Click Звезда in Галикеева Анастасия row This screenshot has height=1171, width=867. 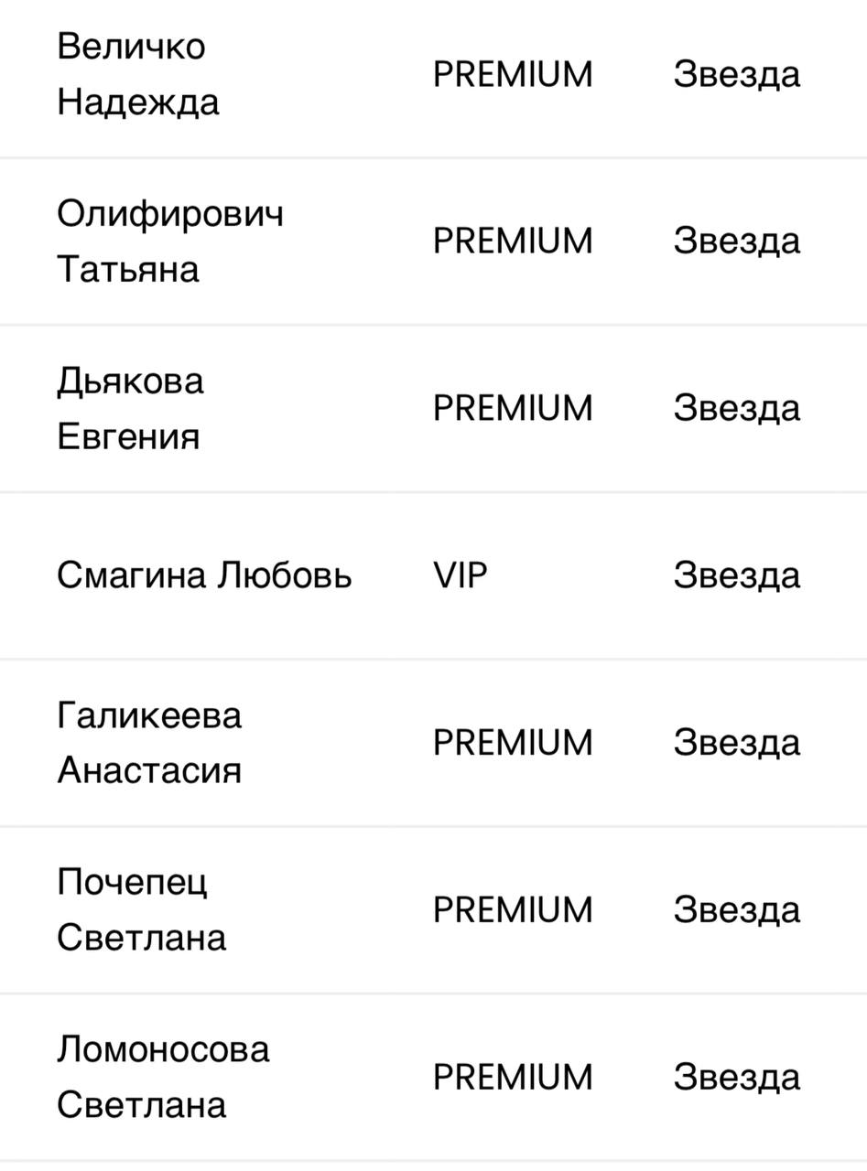click(x=736, y=742)
